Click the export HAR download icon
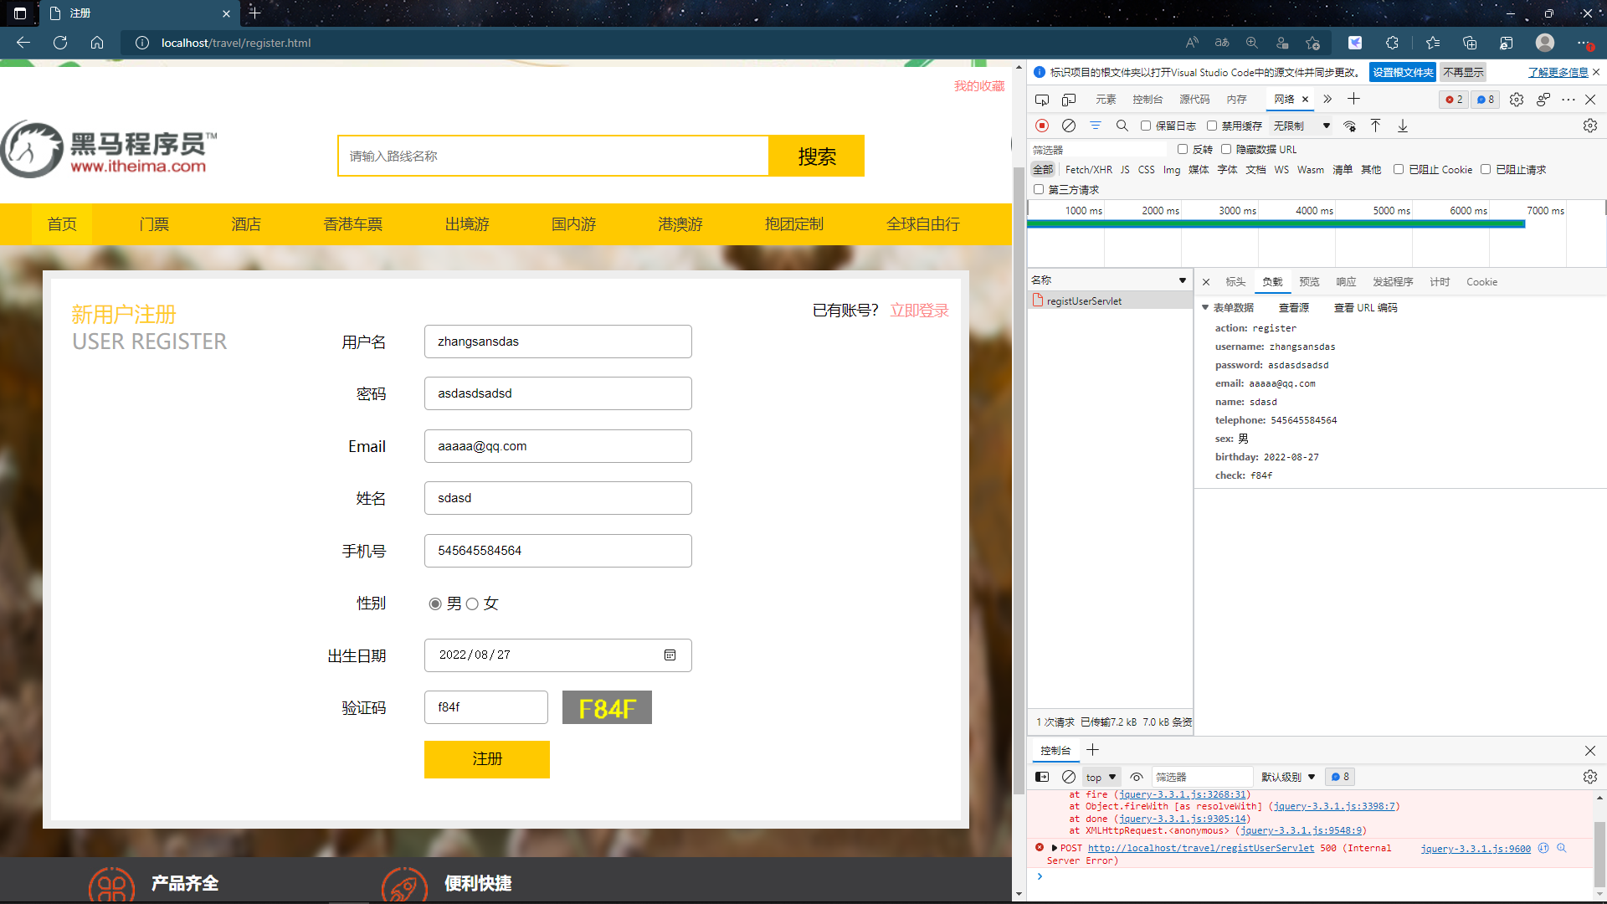The width and height of the screenshot is (1607, 904). [x=1403, y=126]
